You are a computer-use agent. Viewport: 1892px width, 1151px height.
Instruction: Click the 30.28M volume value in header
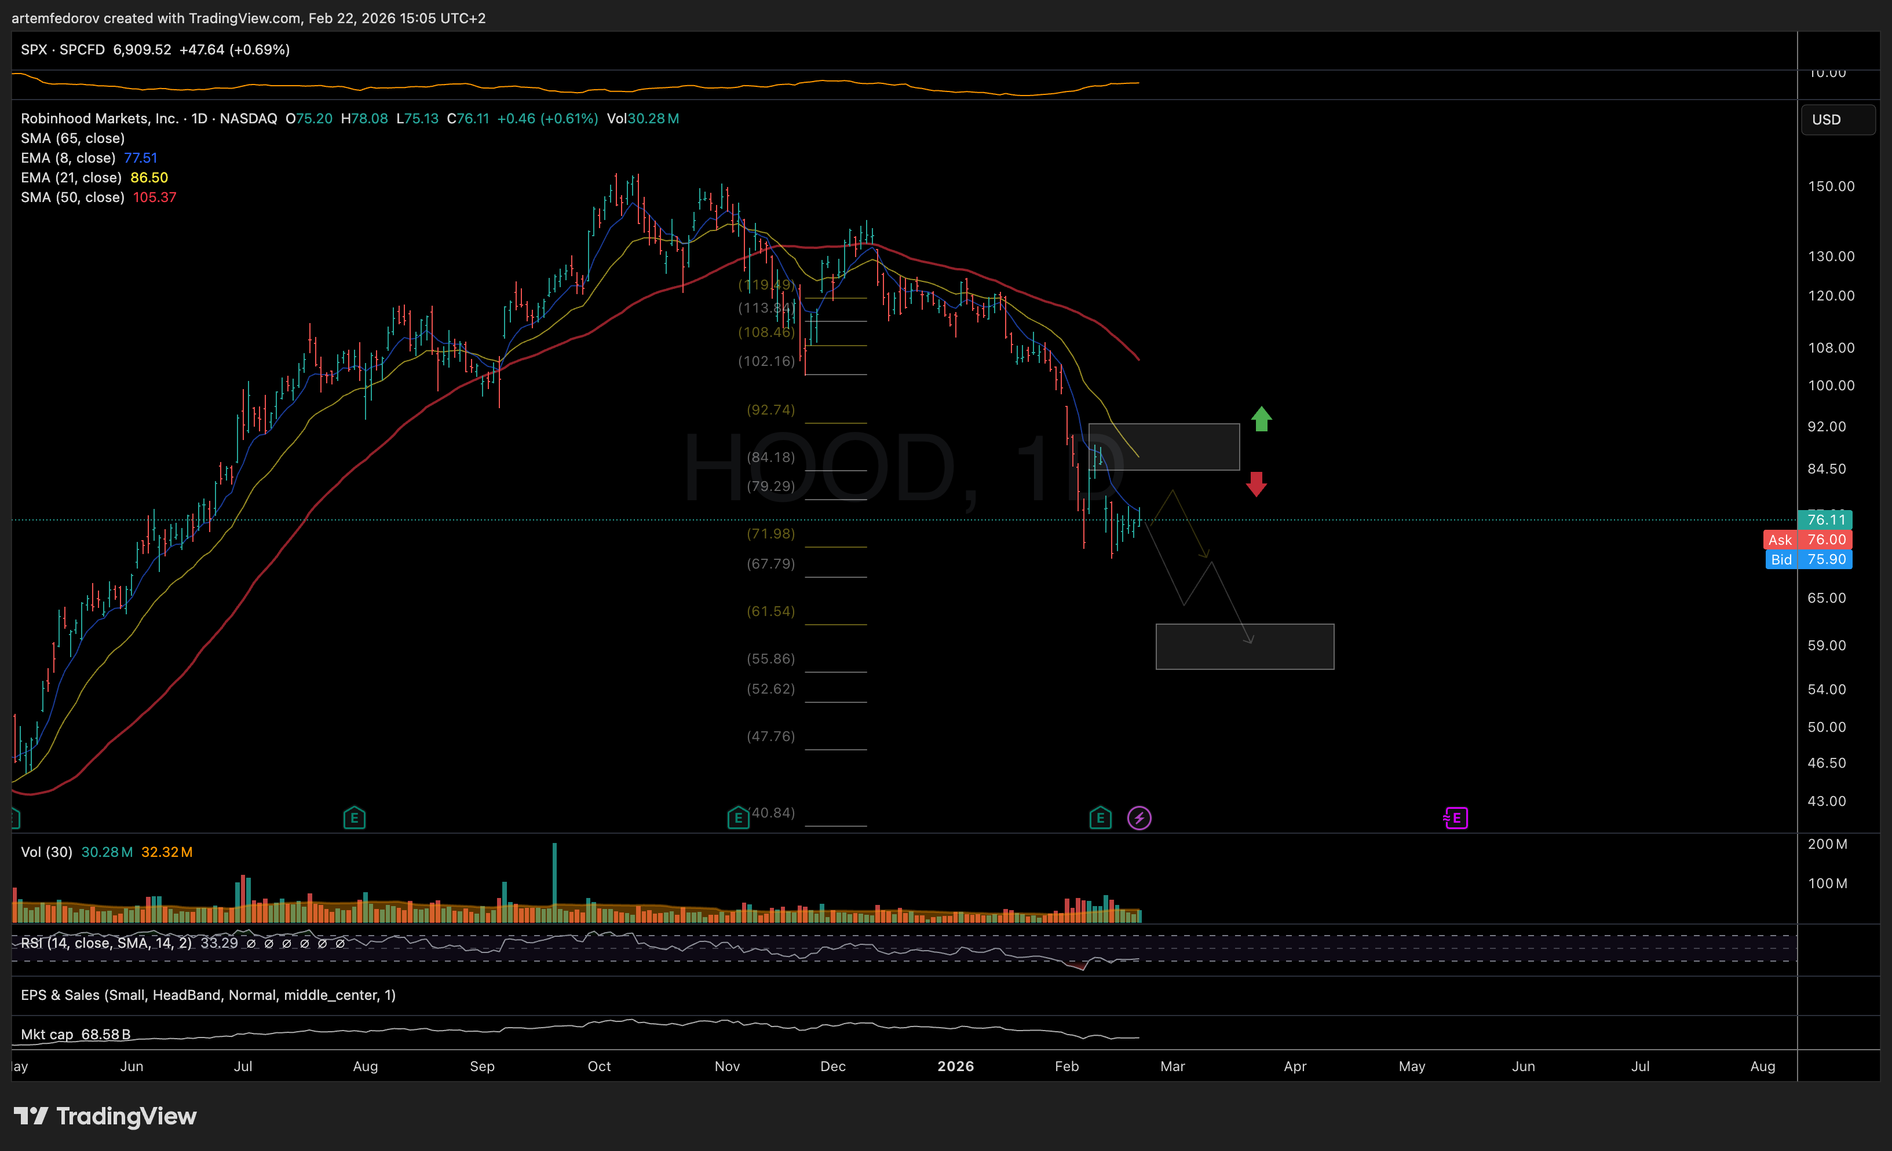click(x=653, y=118)
